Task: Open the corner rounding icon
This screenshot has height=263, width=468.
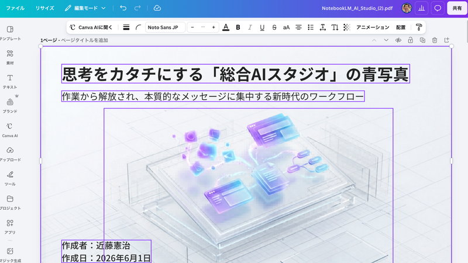Action: (x=138, y=27)
